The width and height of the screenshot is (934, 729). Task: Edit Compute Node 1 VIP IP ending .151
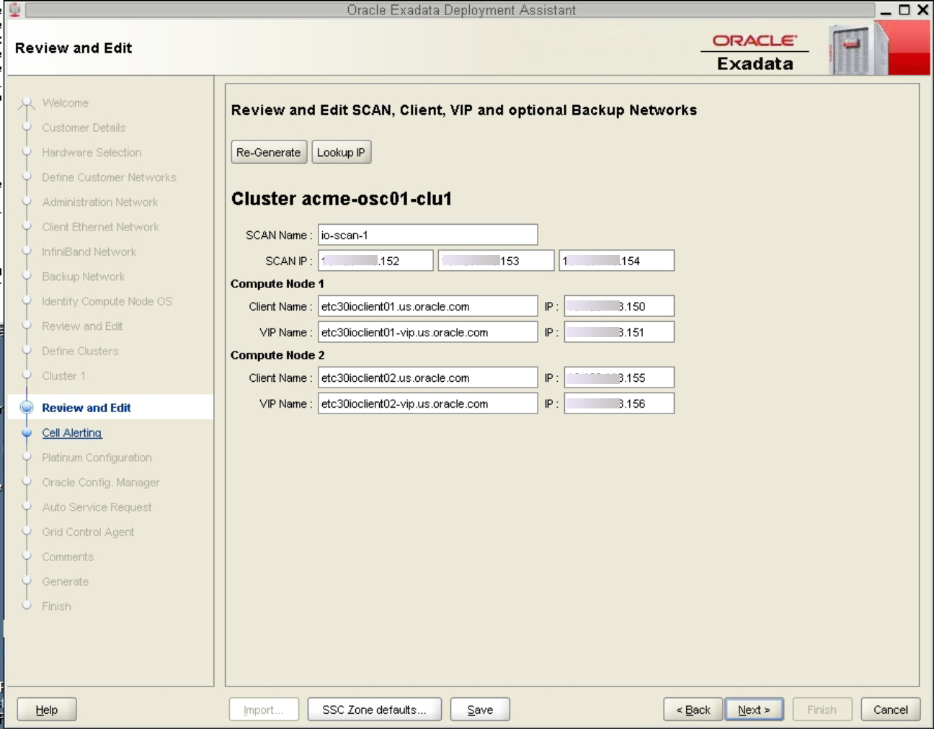(x=619, y=332)
